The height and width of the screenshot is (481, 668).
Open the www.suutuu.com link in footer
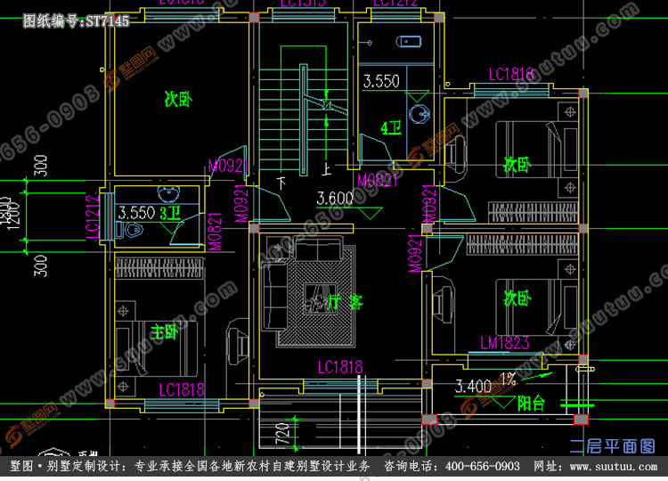(614, 467)
